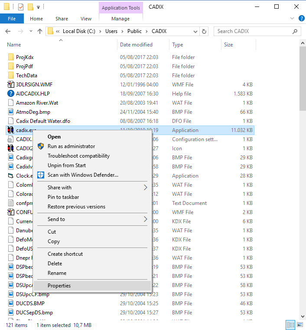306x330 pixels.
Task: Select Troubleshoot compatibility
Action: (78, 156)
